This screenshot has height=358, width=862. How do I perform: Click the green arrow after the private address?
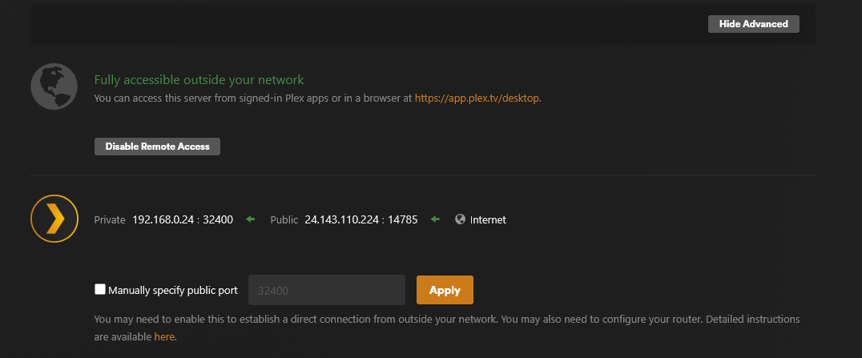tap(250, 219)
